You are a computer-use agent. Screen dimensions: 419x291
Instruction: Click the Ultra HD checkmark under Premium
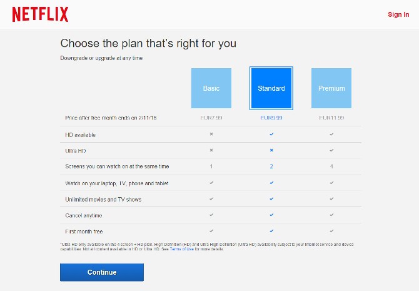(x=331, y=150)
